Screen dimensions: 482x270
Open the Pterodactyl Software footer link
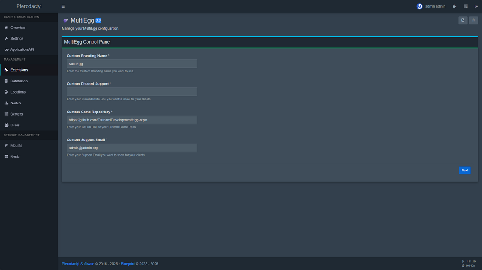coord(78,264)
